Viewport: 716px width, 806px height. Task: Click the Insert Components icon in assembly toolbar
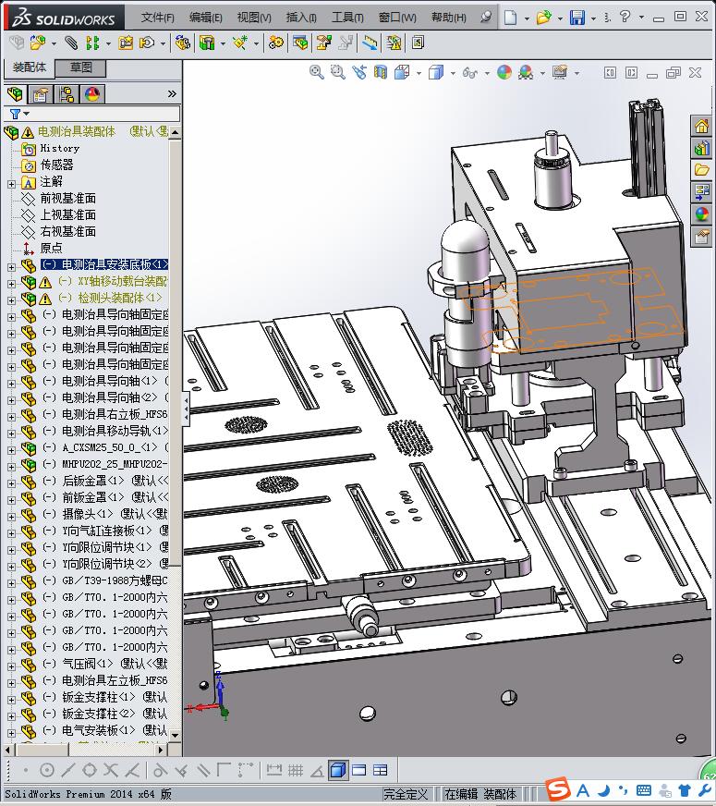click(x=37, y=43)
